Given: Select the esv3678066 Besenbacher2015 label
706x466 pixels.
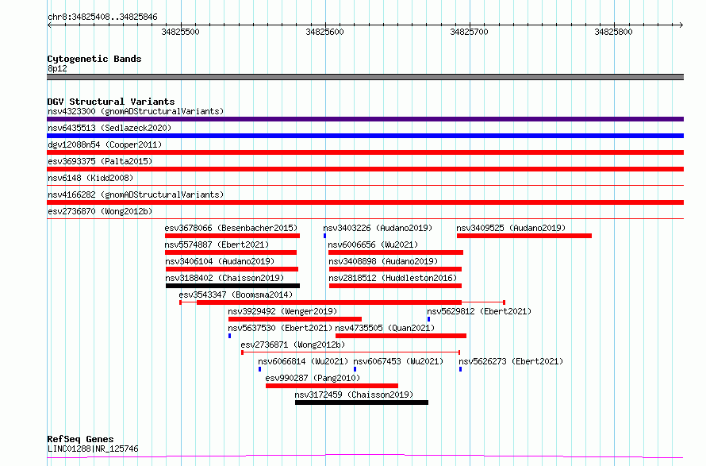Looking at the screenshot, I should point(231,228).
